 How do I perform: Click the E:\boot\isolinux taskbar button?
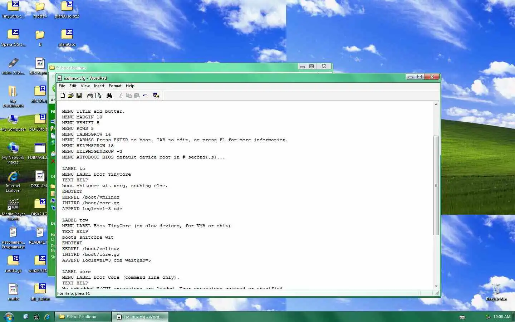click(83, 317)
